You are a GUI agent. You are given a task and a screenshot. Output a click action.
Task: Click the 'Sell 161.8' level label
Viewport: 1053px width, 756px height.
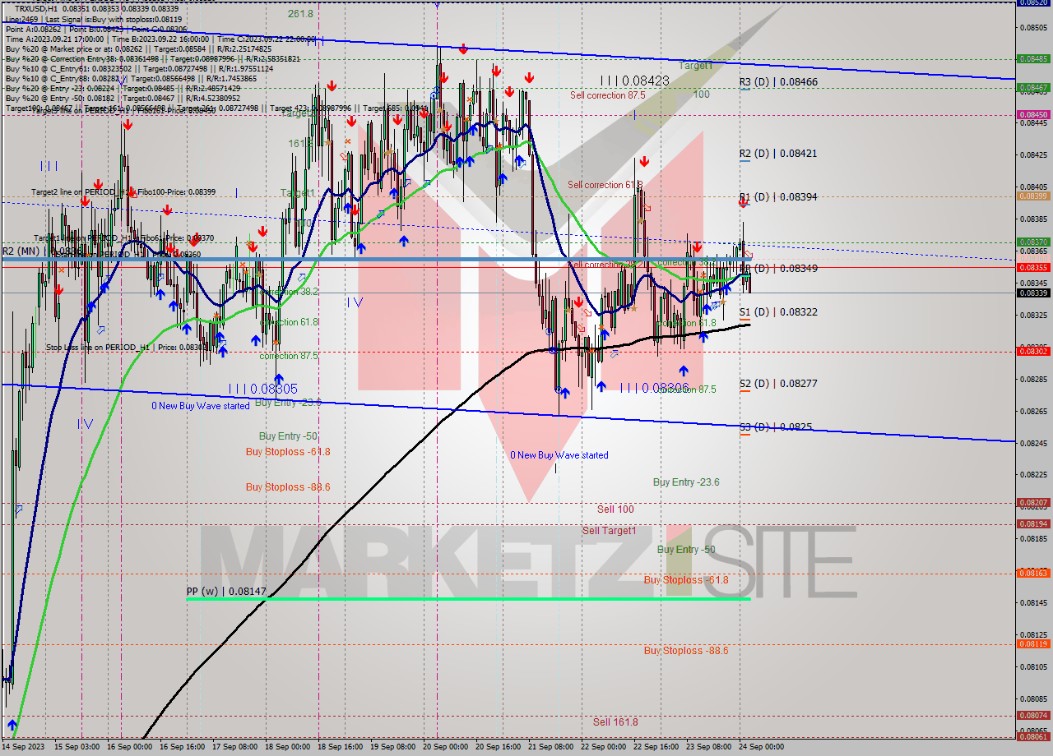615,722
